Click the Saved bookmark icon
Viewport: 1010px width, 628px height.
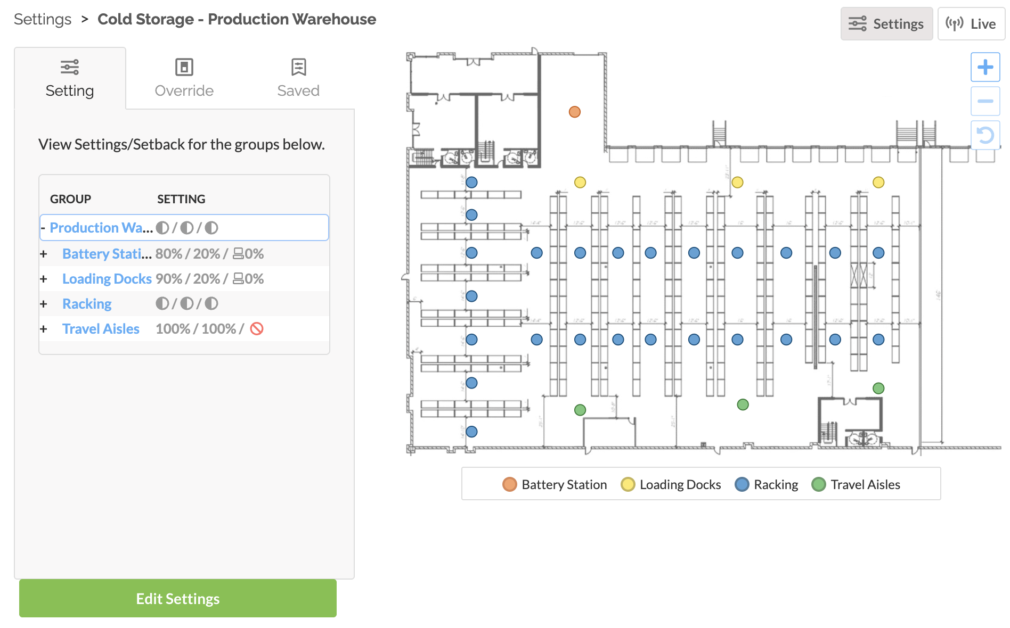coord(298,68)
